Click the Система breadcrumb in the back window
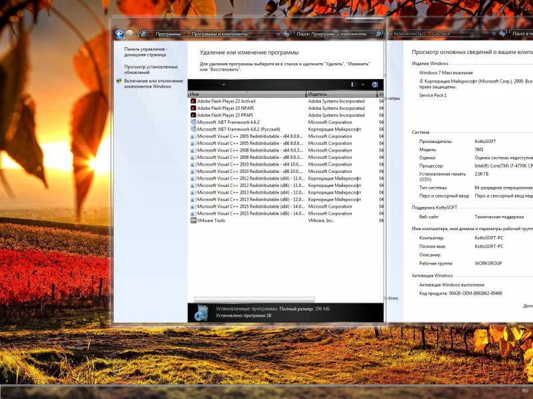The image size is (533, 399). point(441,34)
